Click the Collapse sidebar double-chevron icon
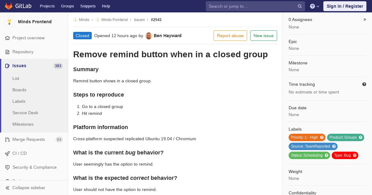 7,188
